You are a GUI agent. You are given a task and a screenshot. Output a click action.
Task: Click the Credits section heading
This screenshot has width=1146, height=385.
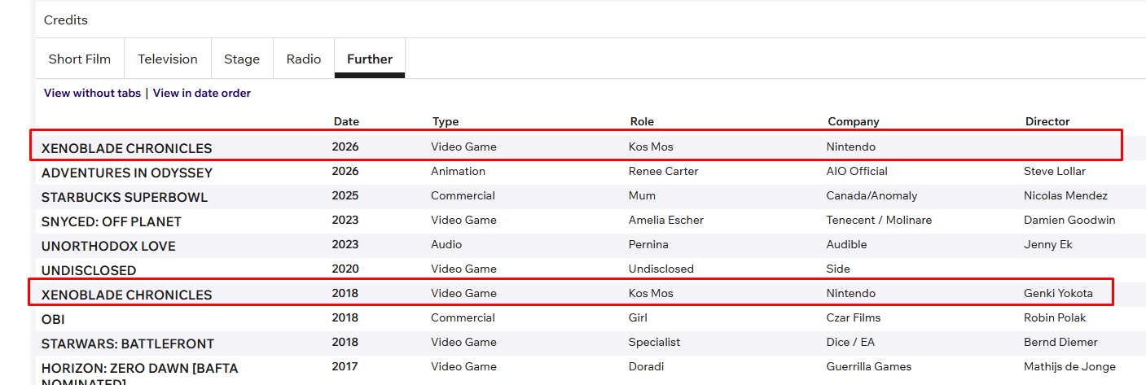66,20
